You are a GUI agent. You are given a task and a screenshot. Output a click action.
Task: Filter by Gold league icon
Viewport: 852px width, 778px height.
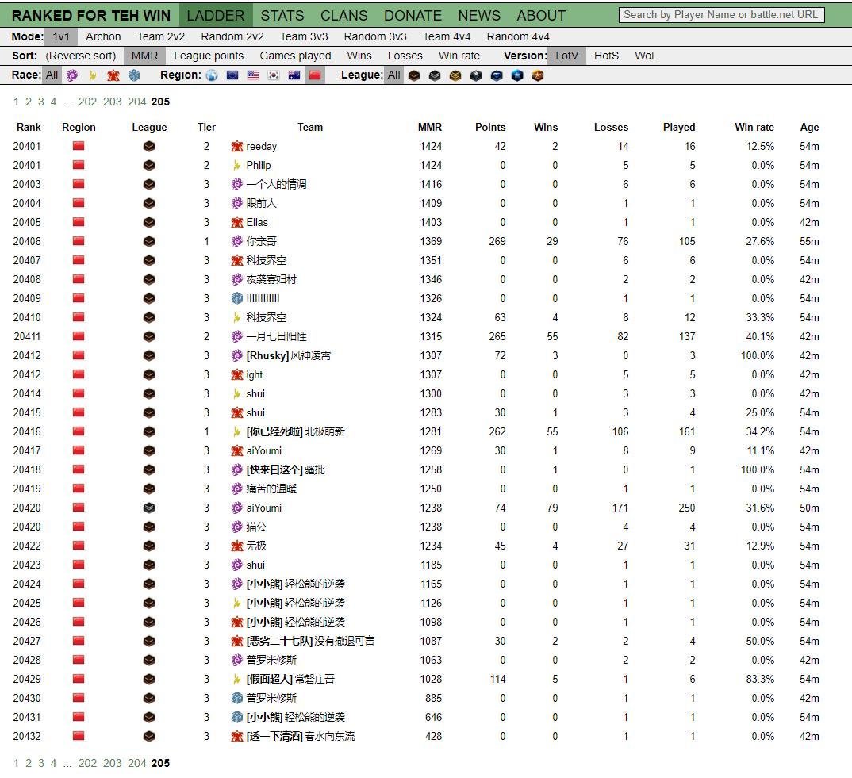pyautogui.click(x=455, y=75)
